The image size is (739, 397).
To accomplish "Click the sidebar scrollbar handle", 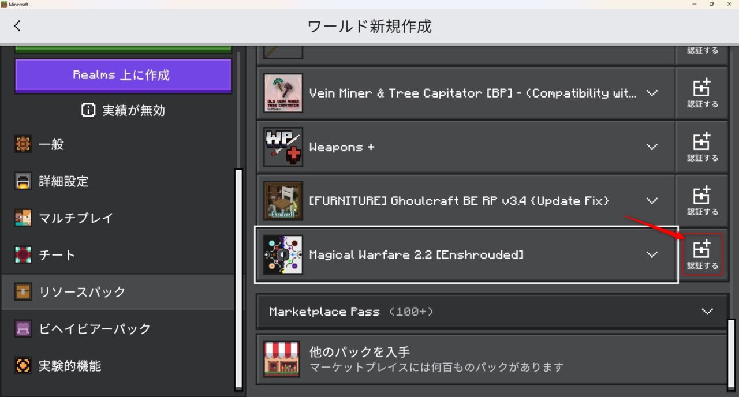I will coord(239,277).
